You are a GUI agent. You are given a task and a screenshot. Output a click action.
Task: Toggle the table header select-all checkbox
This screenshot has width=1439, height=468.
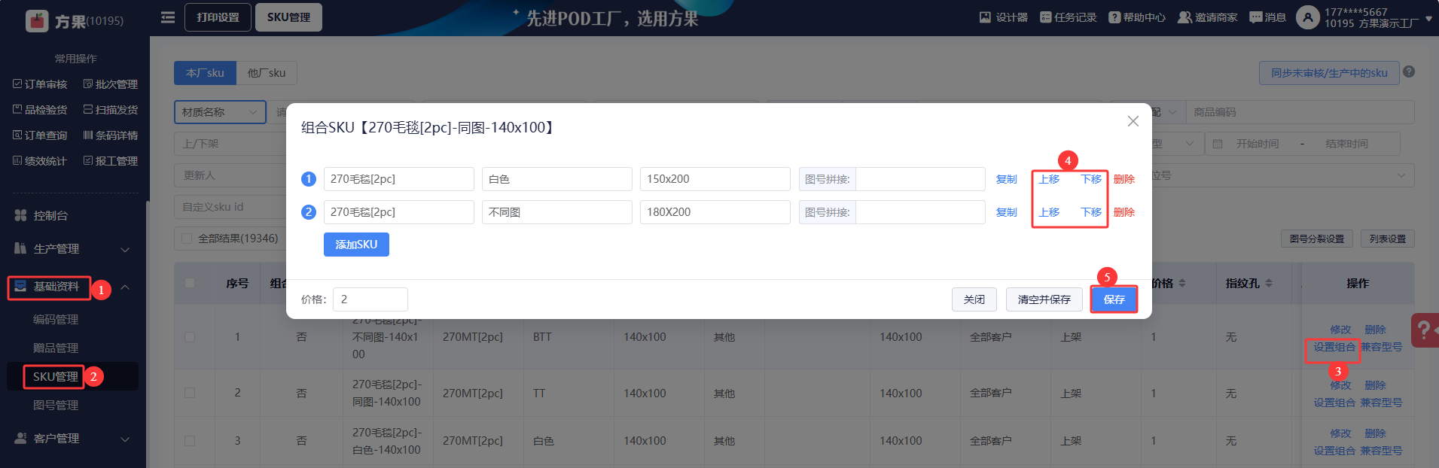click(x=190, y=283)
